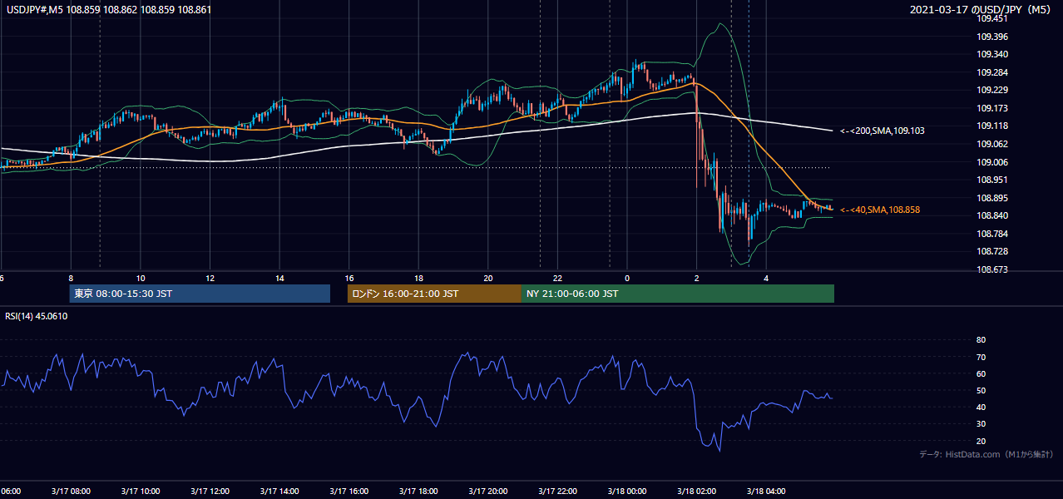Click the hour 18 tick label under the price chart
This screenshot has height=499, width=1063.
point(418,279)
